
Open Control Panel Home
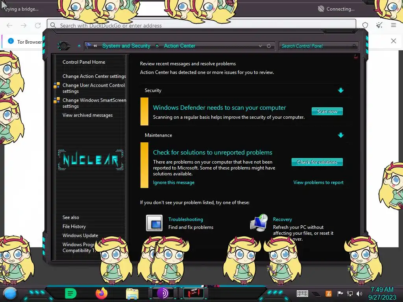84,62
